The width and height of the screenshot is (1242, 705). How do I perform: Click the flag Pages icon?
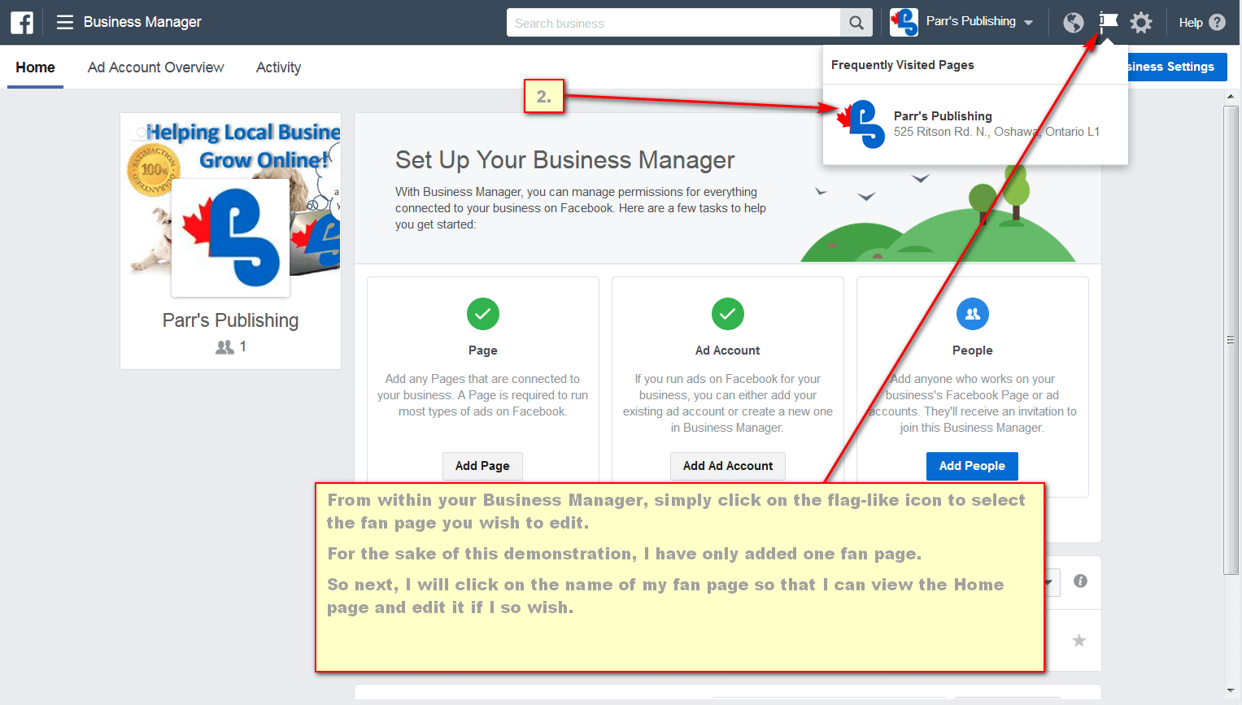pos(1109,22)
